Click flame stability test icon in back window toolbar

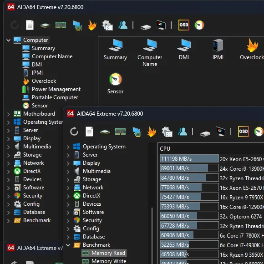pyautogui.click(x=92, y=25)
